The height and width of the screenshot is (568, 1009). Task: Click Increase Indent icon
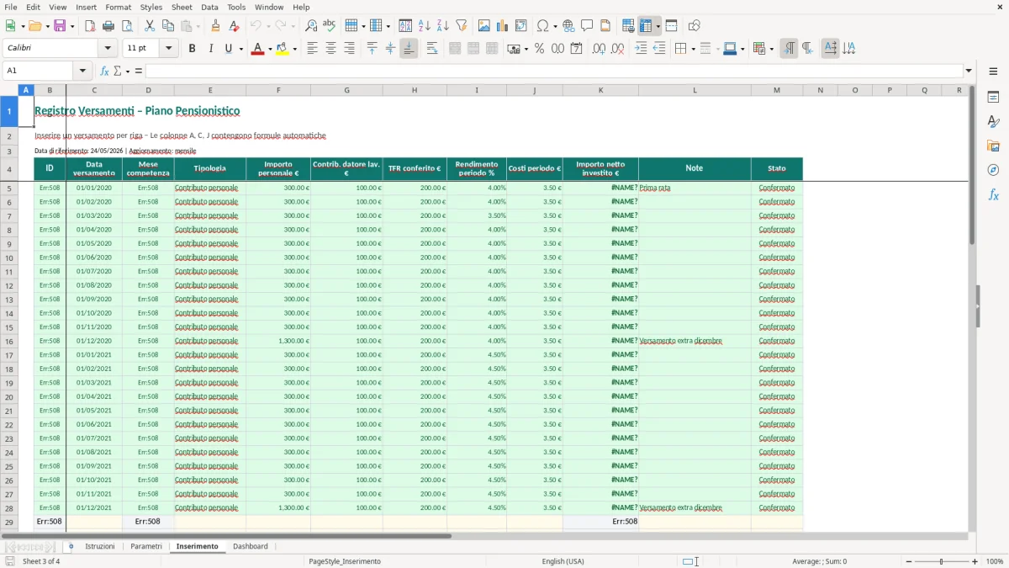(x=641, y=49)
